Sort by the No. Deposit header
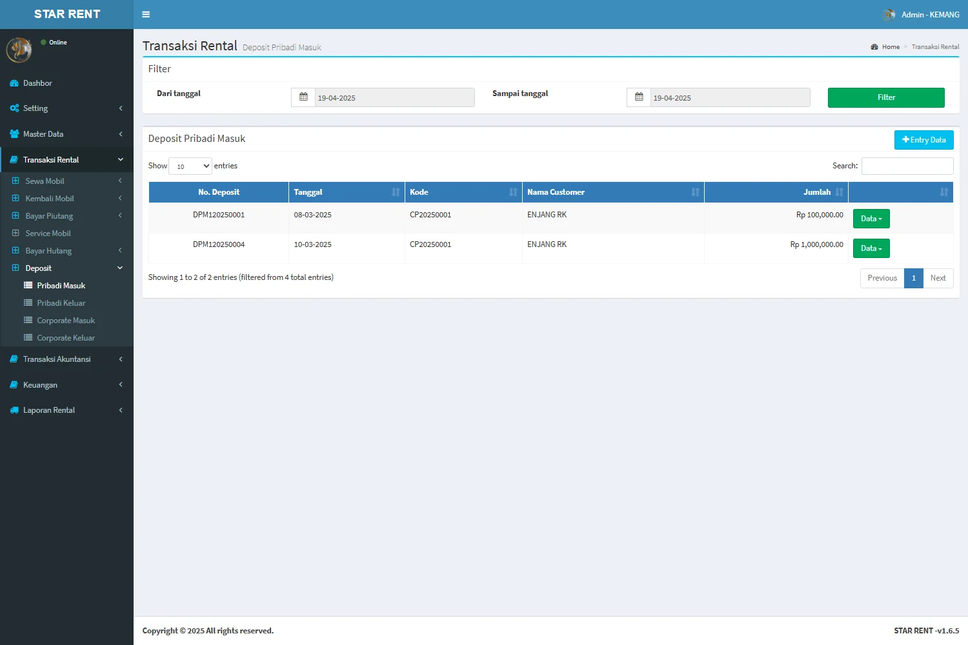The image size is (968, 645). (219, 192)
